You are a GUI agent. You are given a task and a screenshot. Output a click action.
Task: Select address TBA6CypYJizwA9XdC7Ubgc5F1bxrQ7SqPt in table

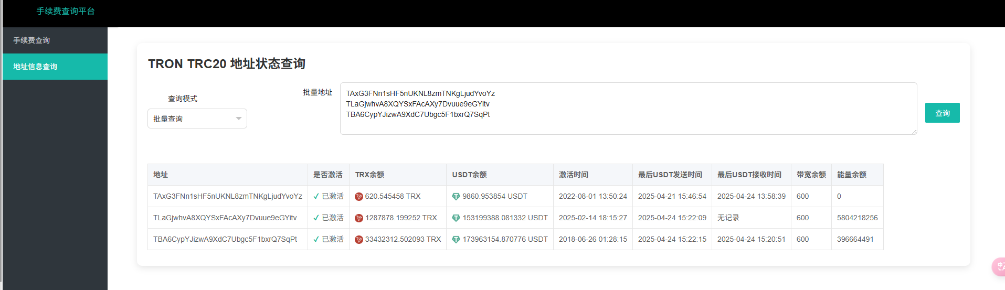225,239
